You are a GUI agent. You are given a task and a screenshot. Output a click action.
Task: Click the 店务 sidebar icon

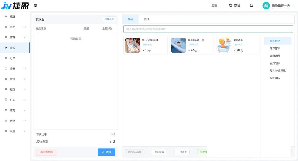tap(6, 110)
